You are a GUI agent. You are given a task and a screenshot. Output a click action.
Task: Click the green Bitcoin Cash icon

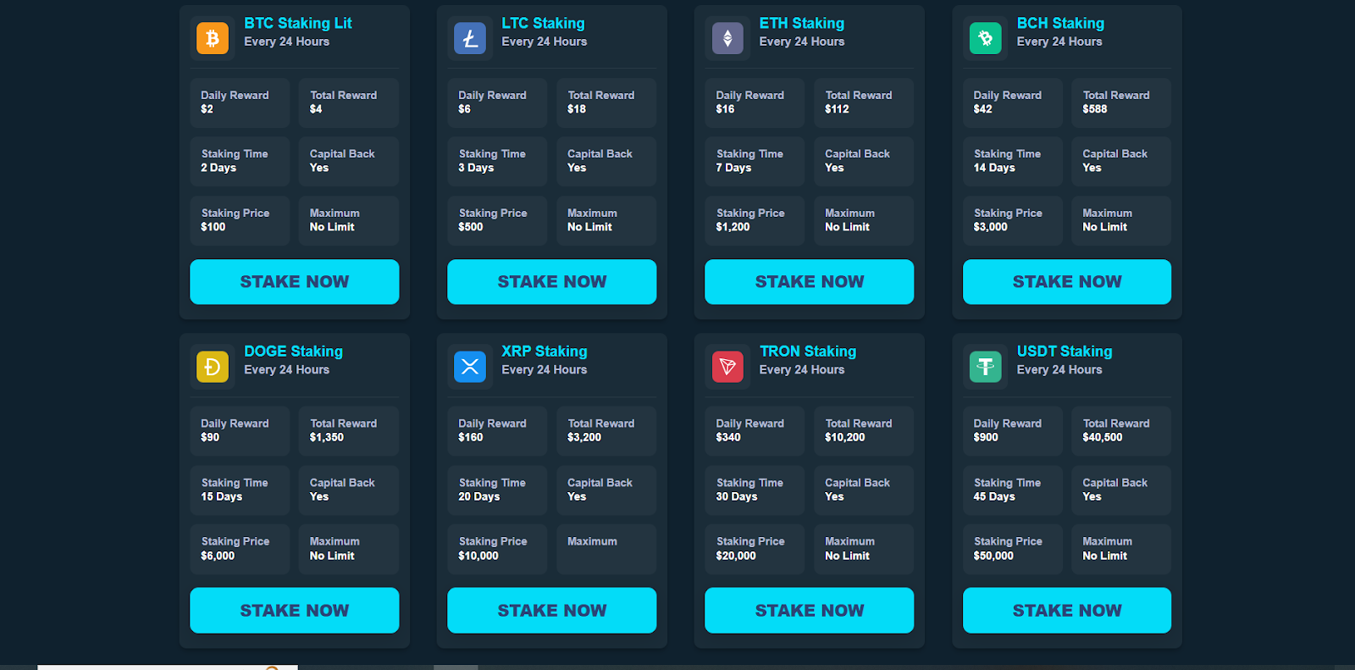point(985,38)
